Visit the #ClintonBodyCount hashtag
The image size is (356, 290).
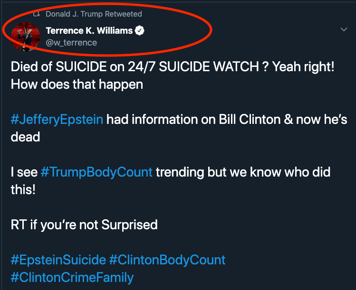pyautogui.click(x=167, y=260)
